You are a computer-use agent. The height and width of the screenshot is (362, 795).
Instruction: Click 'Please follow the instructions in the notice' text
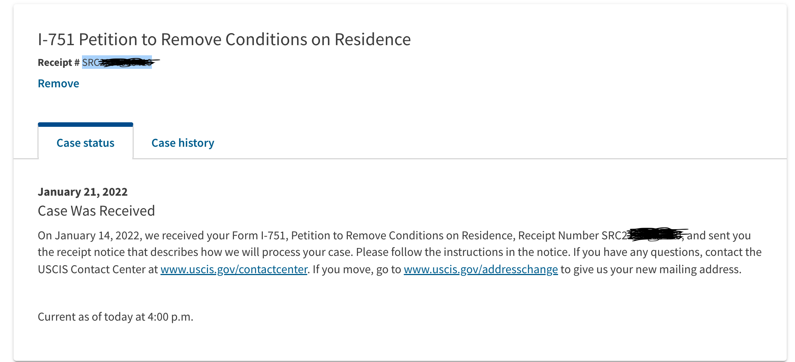coord(463,252)
